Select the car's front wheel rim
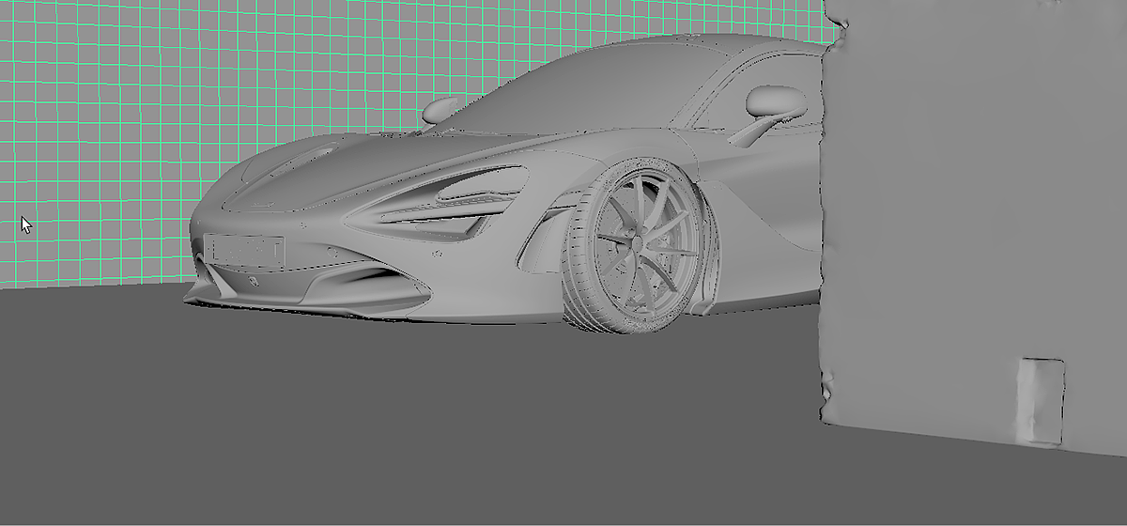The width and height of the screenshot is (1127, 526). (x=644, y=243)
